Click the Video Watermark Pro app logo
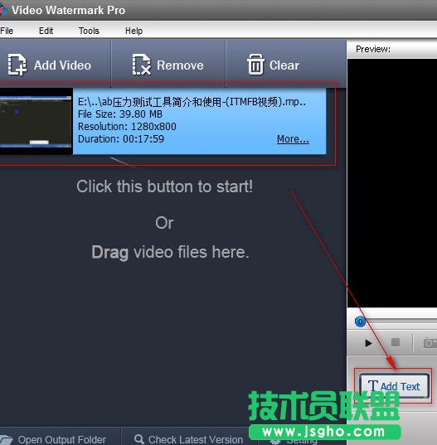Image resolution: width=437 pixels, height=445 pixels. point(3,10)
